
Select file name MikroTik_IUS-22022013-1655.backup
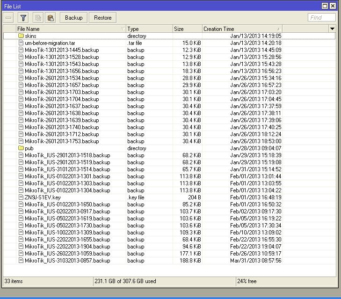click(x=67, y=240)
